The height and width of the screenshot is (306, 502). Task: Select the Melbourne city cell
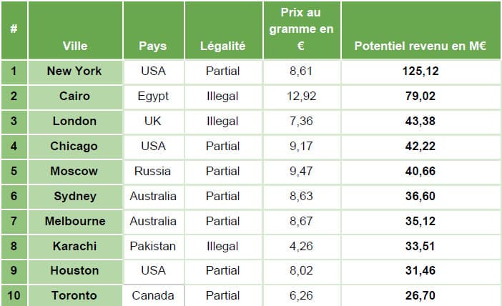[74, 221]
